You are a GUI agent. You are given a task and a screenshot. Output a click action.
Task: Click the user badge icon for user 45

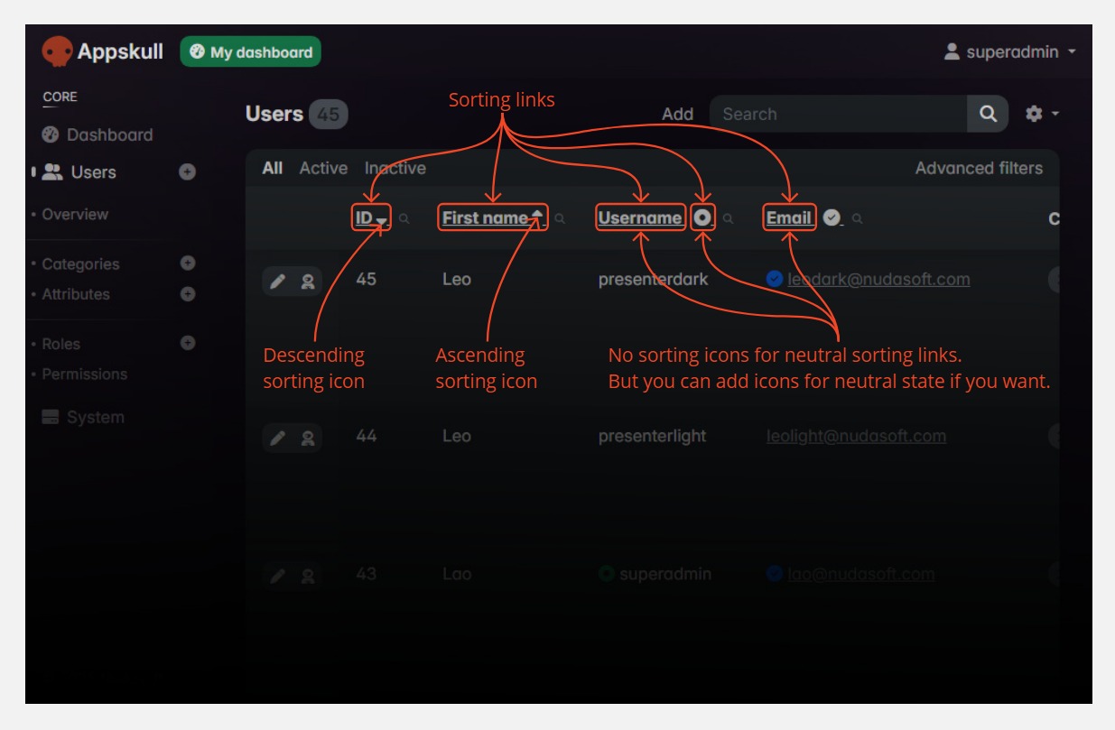308,282
